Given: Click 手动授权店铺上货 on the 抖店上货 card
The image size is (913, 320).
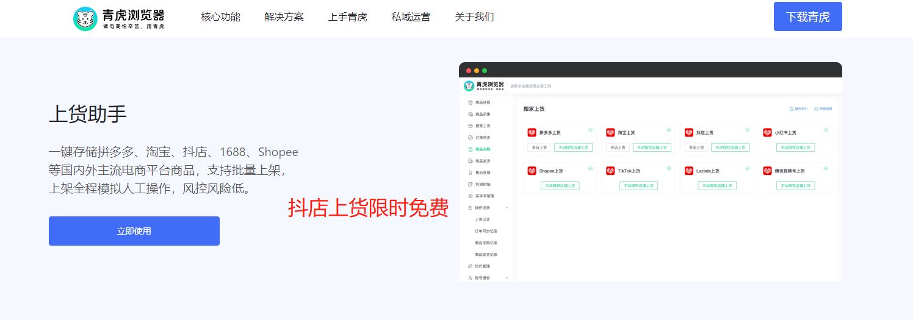Looking at the screenshot, I should 731,148.
